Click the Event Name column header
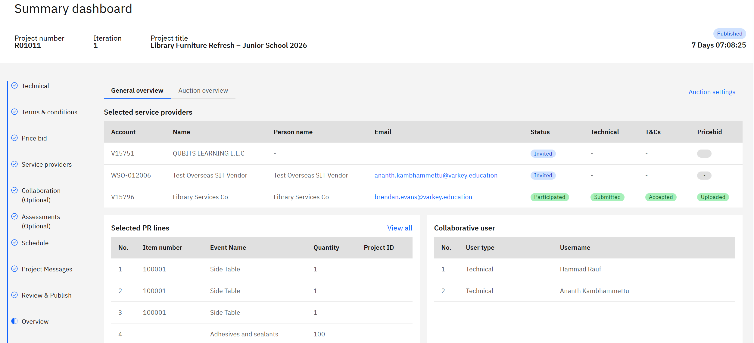 coord(228,248)
